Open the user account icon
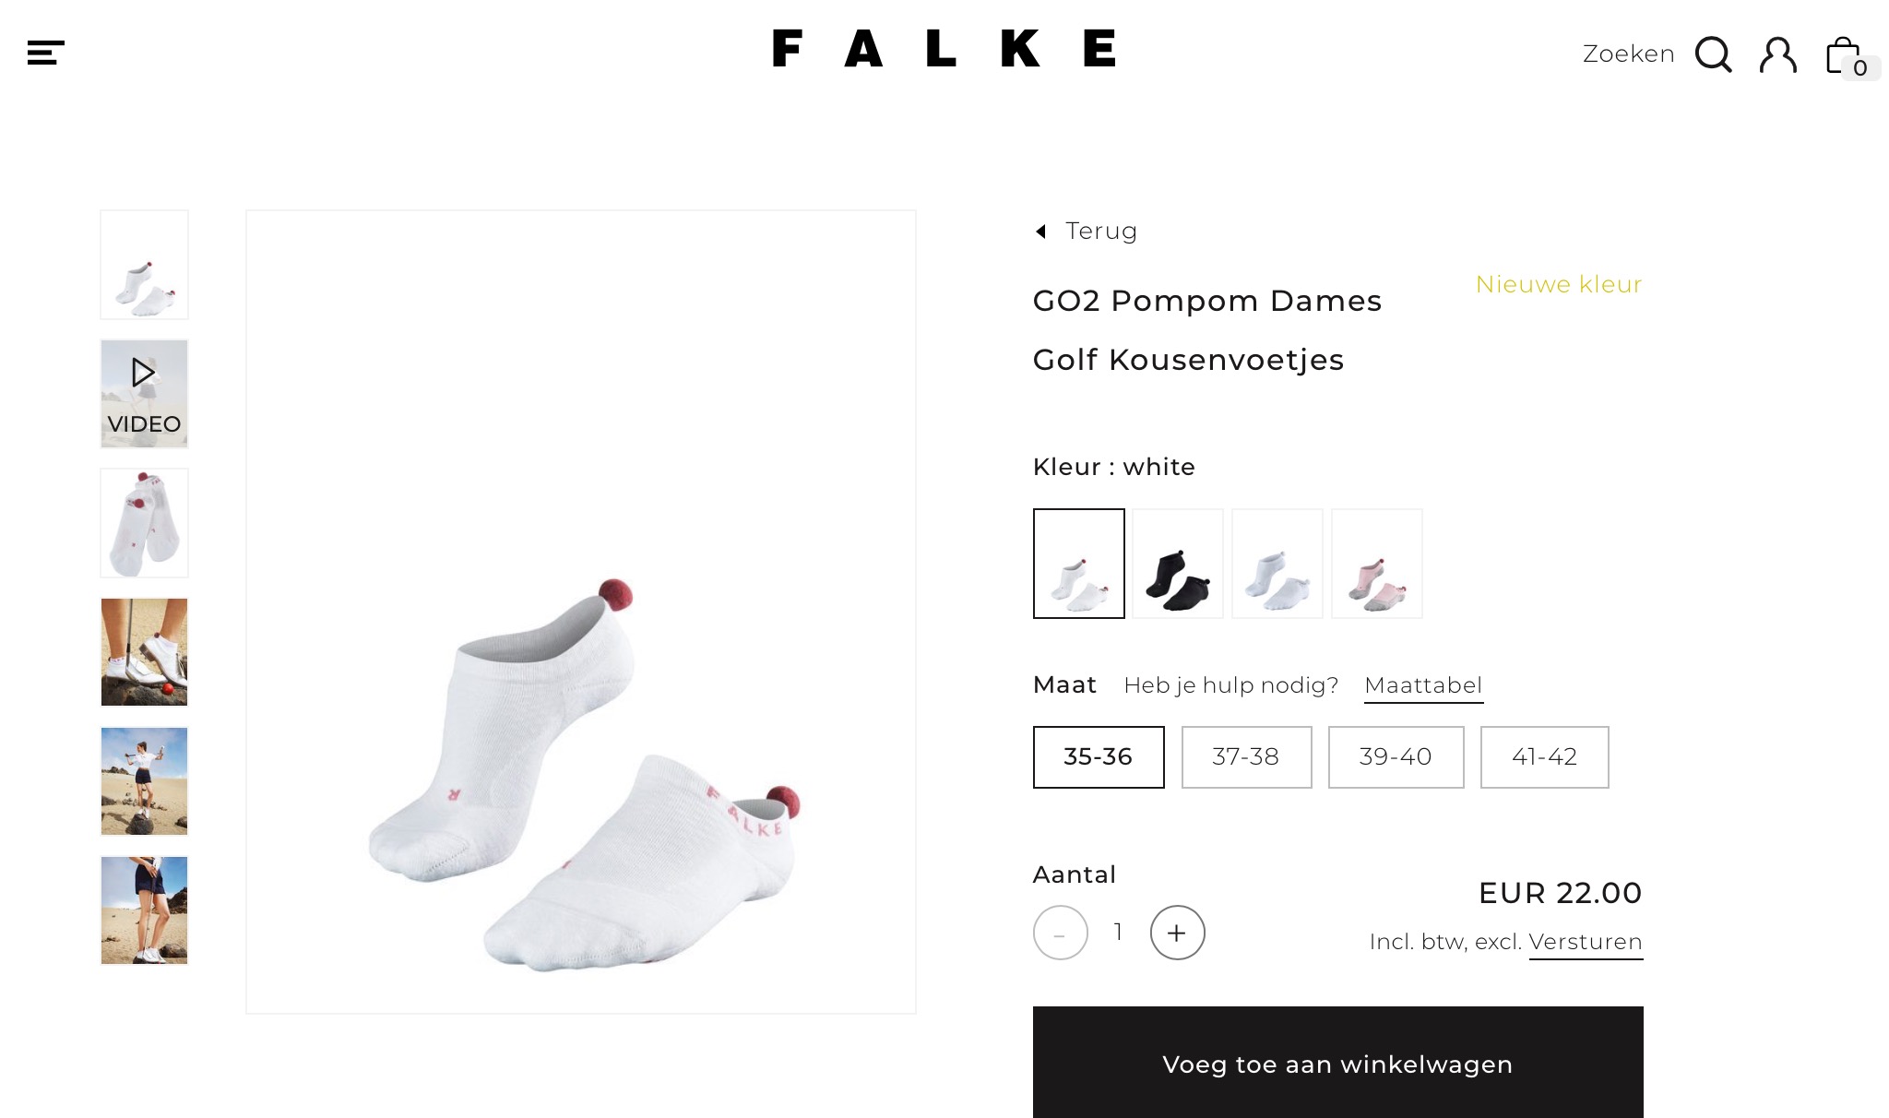 tap(1777, 54)
